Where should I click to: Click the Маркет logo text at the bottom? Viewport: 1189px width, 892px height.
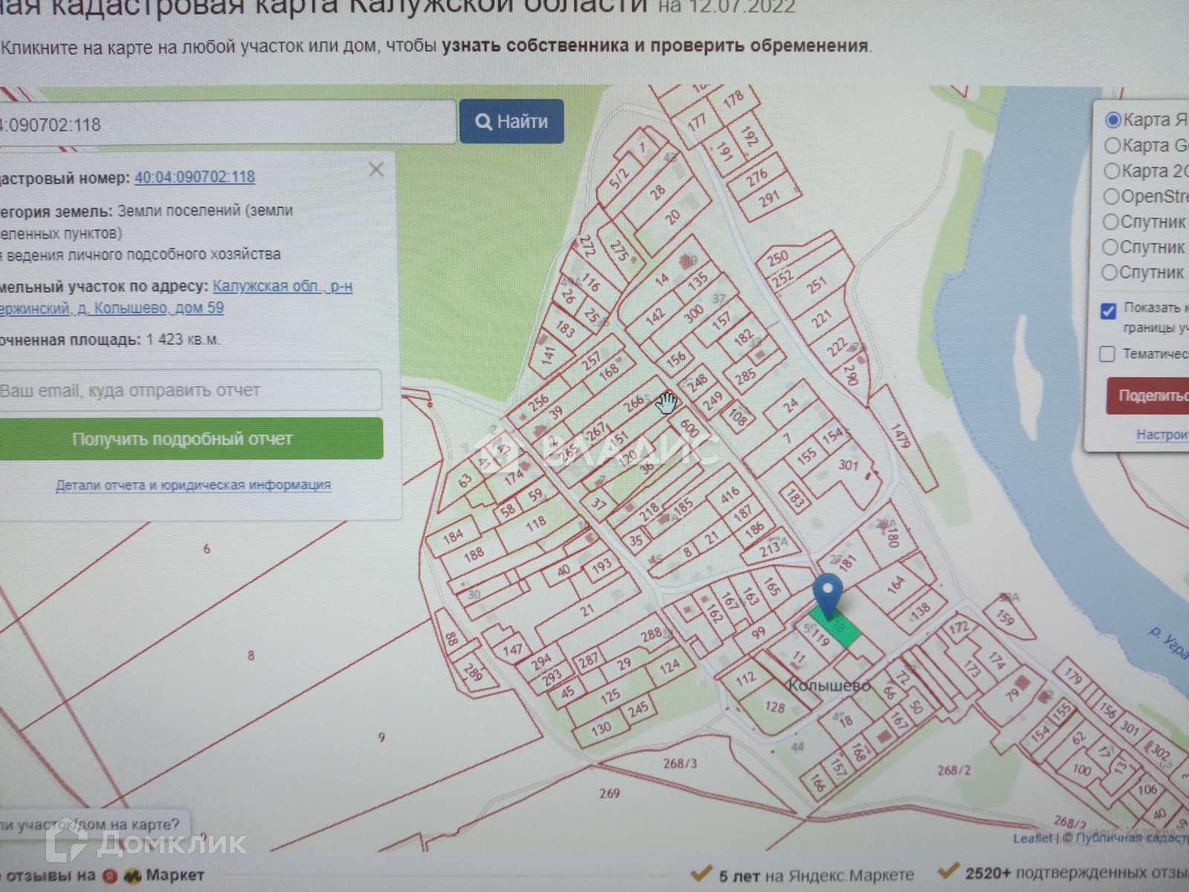pyautogui.click(x=175, y=875)
